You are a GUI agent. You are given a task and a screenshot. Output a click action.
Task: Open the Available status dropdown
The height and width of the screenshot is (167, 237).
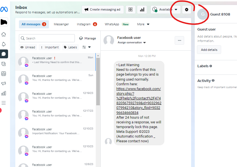166,9
